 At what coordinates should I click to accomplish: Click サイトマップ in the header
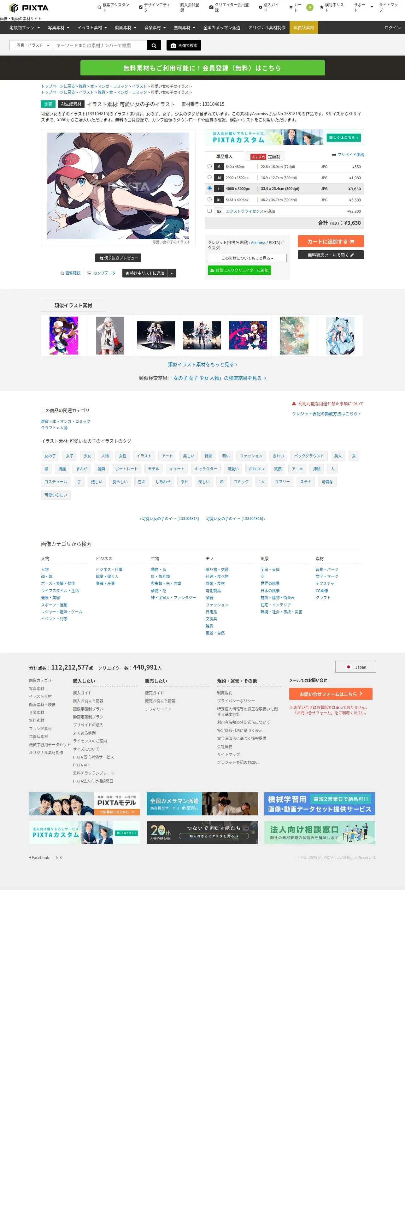coord(389,8)
